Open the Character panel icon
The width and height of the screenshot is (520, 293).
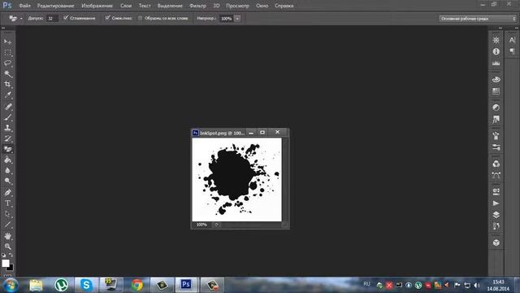pyautogui.click(x=512, y=40)
